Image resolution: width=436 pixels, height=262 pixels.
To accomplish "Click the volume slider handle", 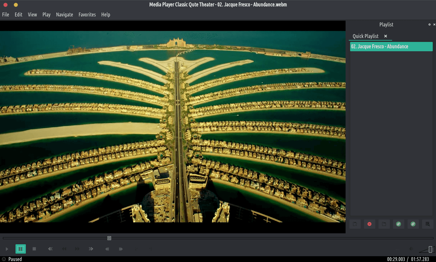I will click(431, 249).
